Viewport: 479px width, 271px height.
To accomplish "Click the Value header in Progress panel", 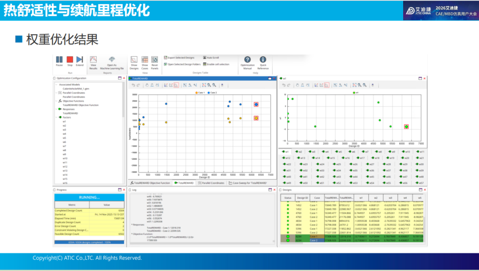I will [106, 205].
